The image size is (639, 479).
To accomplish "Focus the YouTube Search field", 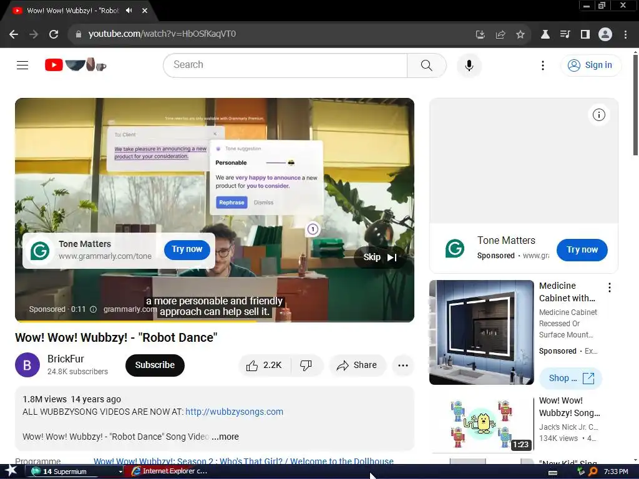I will point(285,65).
